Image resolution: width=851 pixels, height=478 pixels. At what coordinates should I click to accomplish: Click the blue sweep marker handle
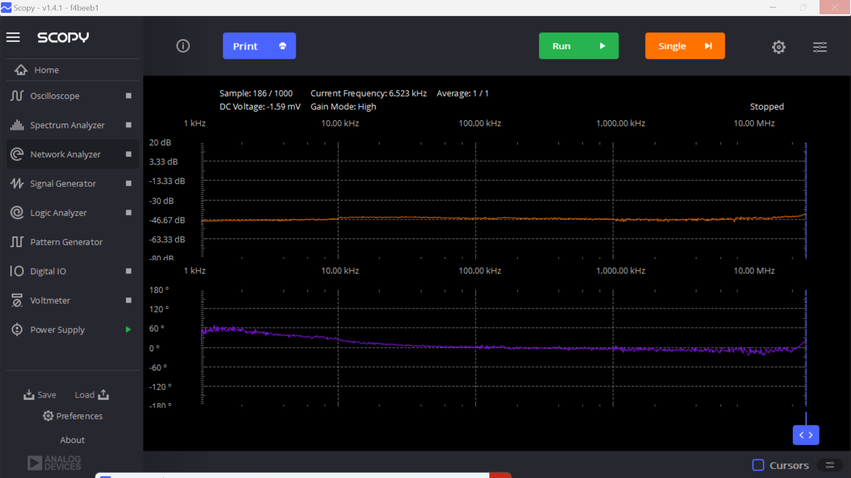tap(806, 435)
